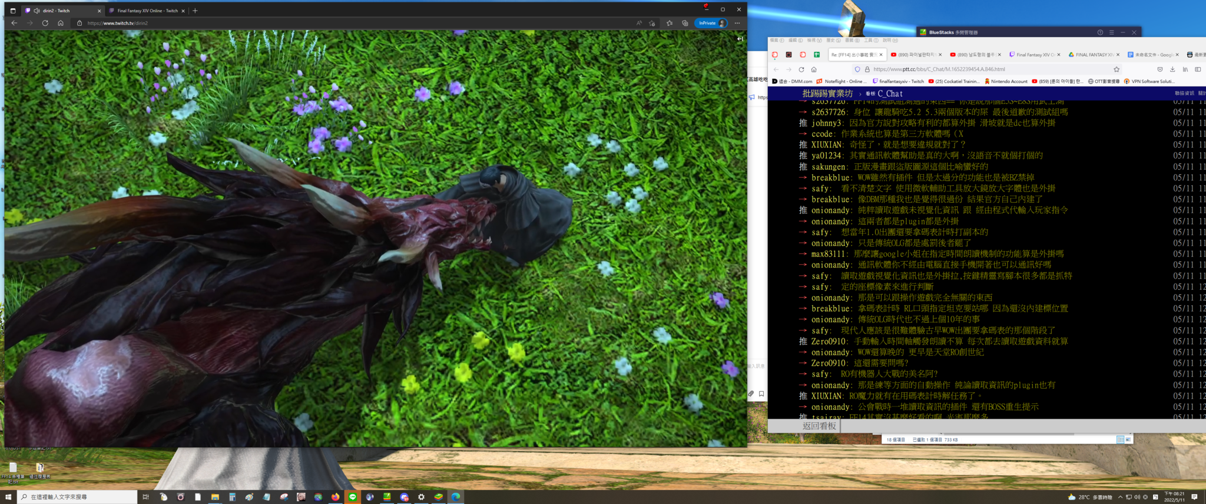This screenshot has height=504, width=1206.
Task: Toggle Edge read aloud icon
Action: coord(639,23)
